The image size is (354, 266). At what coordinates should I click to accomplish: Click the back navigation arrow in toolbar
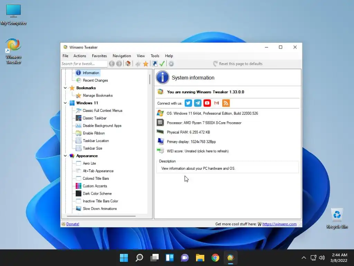click(x=112, y=64)
